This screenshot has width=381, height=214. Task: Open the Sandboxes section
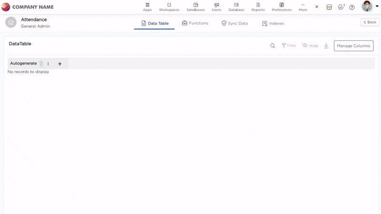[195, 7]
